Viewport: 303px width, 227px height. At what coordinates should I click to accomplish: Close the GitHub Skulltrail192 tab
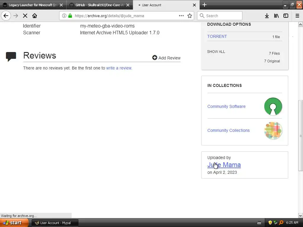pos(128,5)
